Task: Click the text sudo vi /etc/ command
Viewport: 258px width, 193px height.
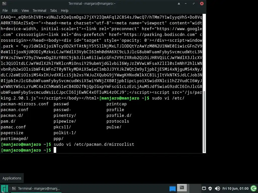Action: 168,98
